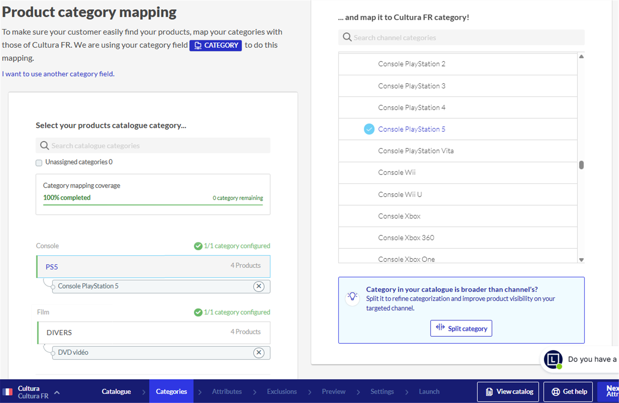Remove the DVD vidéo mapping
619x403 pixels.
(259, 353)
